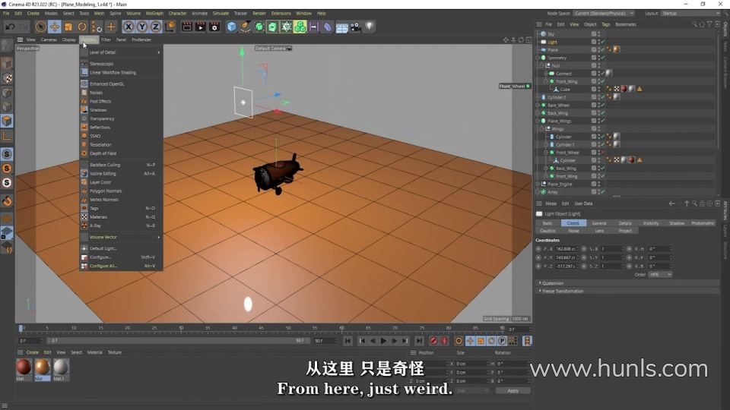
Task: Select the Move tool in top toolbar
Action: pyautogui.click(x=55, y=27)
